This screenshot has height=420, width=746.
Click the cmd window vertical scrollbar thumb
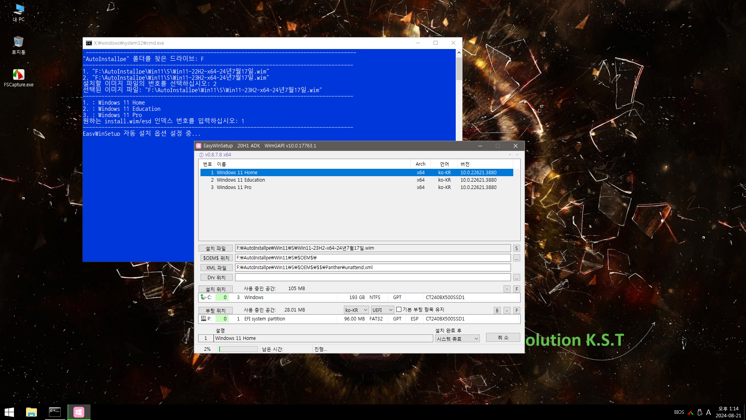click(x=459, y=68)
